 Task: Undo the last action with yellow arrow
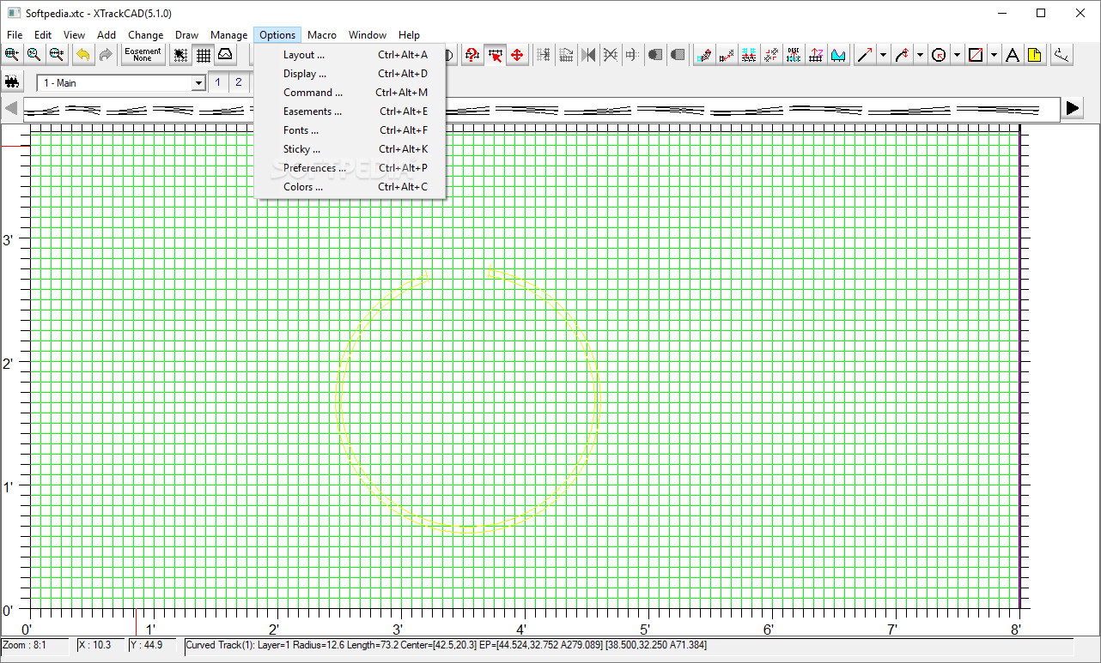(x=83, y=55)
